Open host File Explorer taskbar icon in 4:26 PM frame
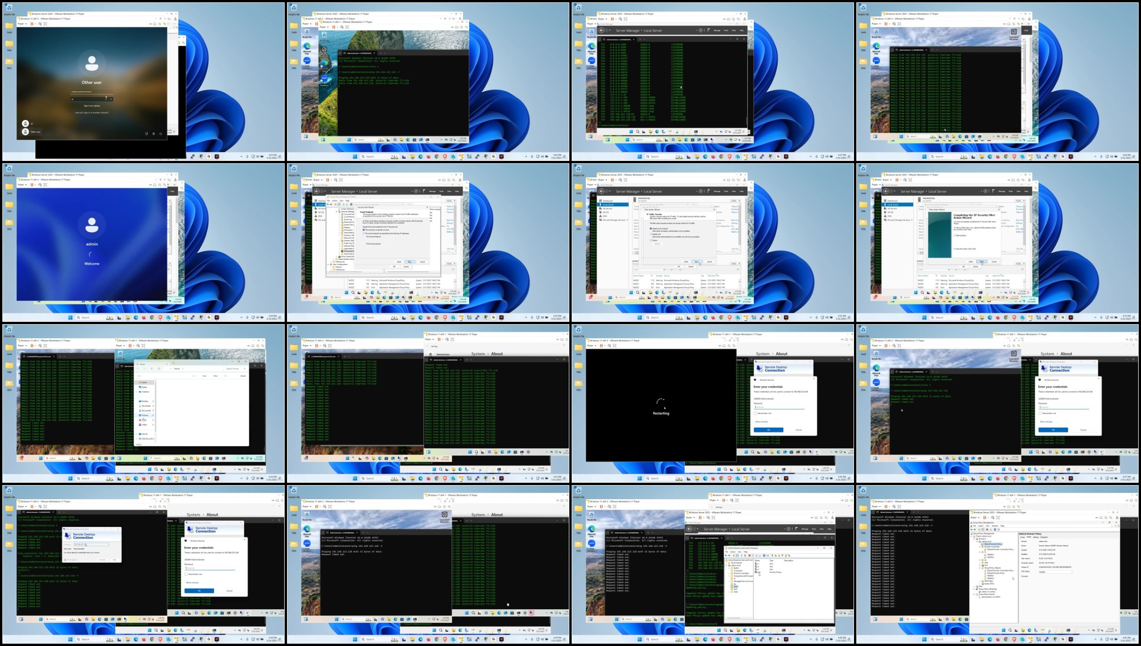The width and height of the screenshot is (1141, 646). pos(412,156)
